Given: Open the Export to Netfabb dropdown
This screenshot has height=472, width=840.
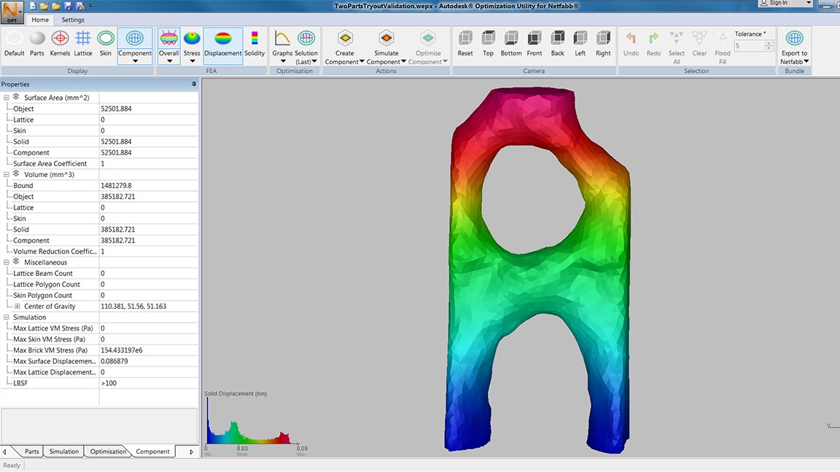Looking at the screenshot, I should point(794,47).
